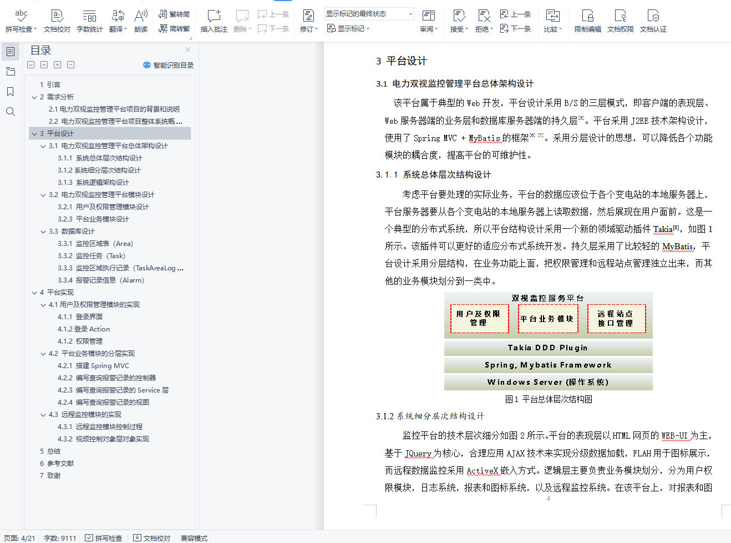
Task: Open the 修订 dropdown arrow
Action: [x=316, y=29]
